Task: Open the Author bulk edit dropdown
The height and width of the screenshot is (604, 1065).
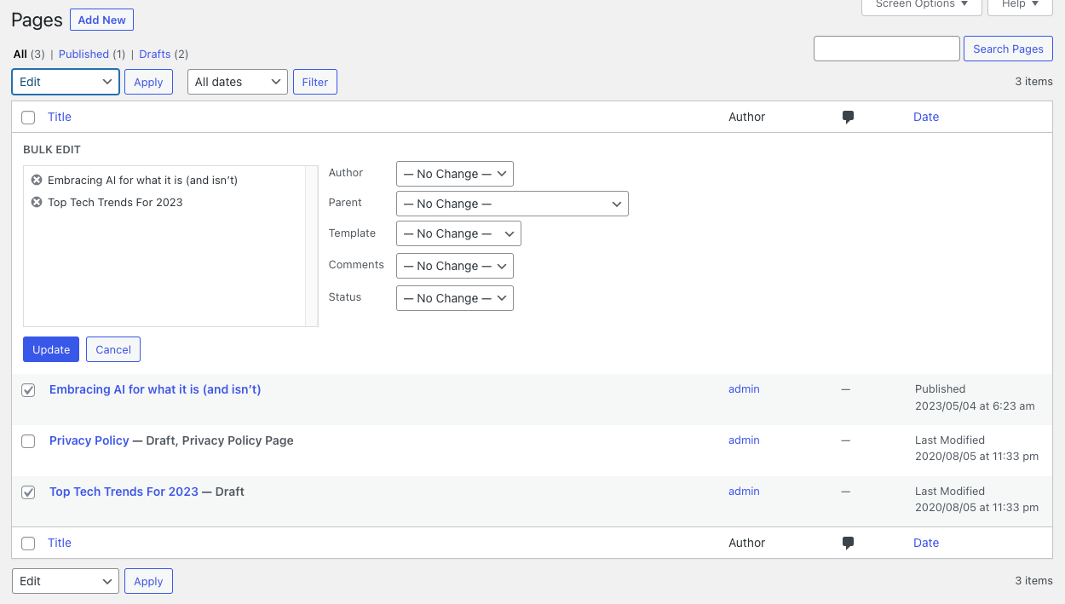Action: point(454,174)
